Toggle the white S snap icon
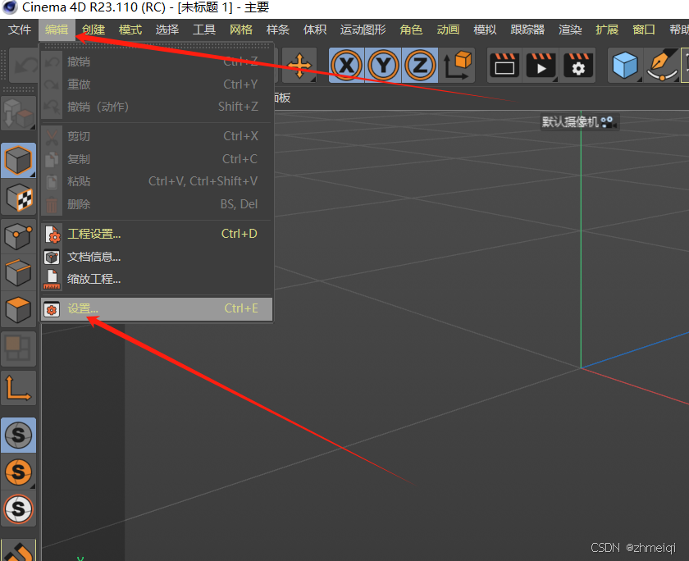Image resolution: width=689 pixels, height=561 pixels. pos(18,509)
